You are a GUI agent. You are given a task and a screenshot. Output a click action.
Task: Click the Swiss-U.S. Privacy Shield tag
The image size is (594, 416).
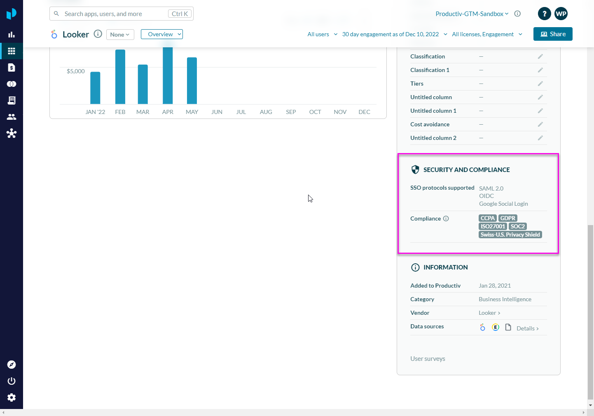(x=510, y=235)
